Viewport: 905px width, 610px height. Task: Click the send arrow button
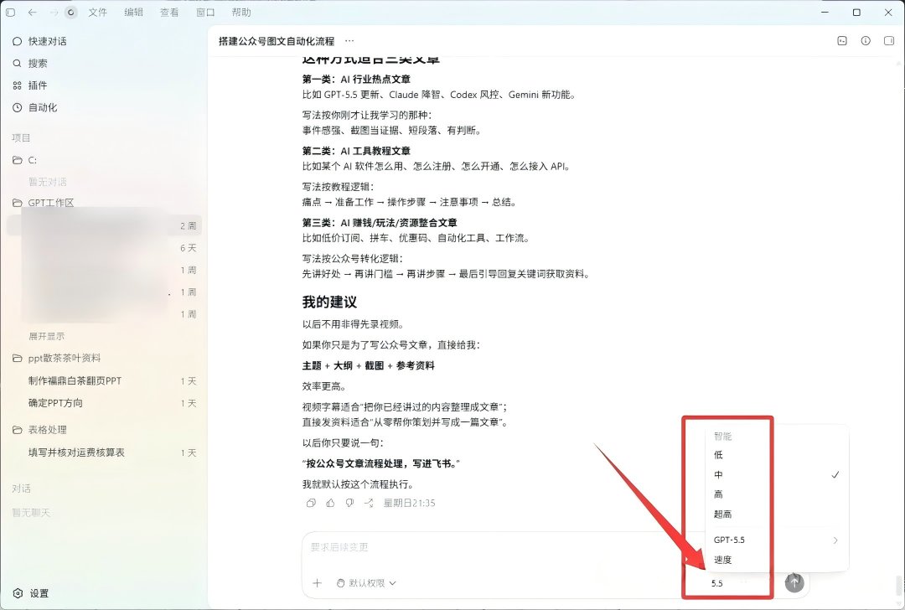click(x=794, y=582)
